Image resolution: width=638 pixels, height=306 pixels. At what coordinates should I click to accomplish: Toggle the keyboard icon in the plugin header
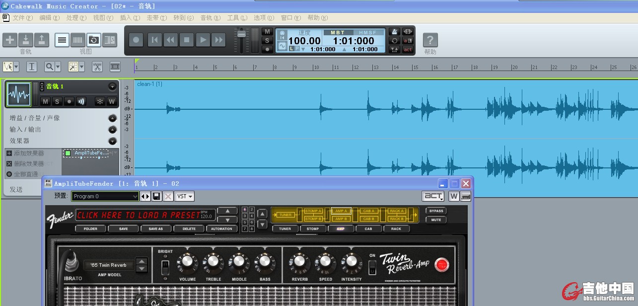click(466, 196)
